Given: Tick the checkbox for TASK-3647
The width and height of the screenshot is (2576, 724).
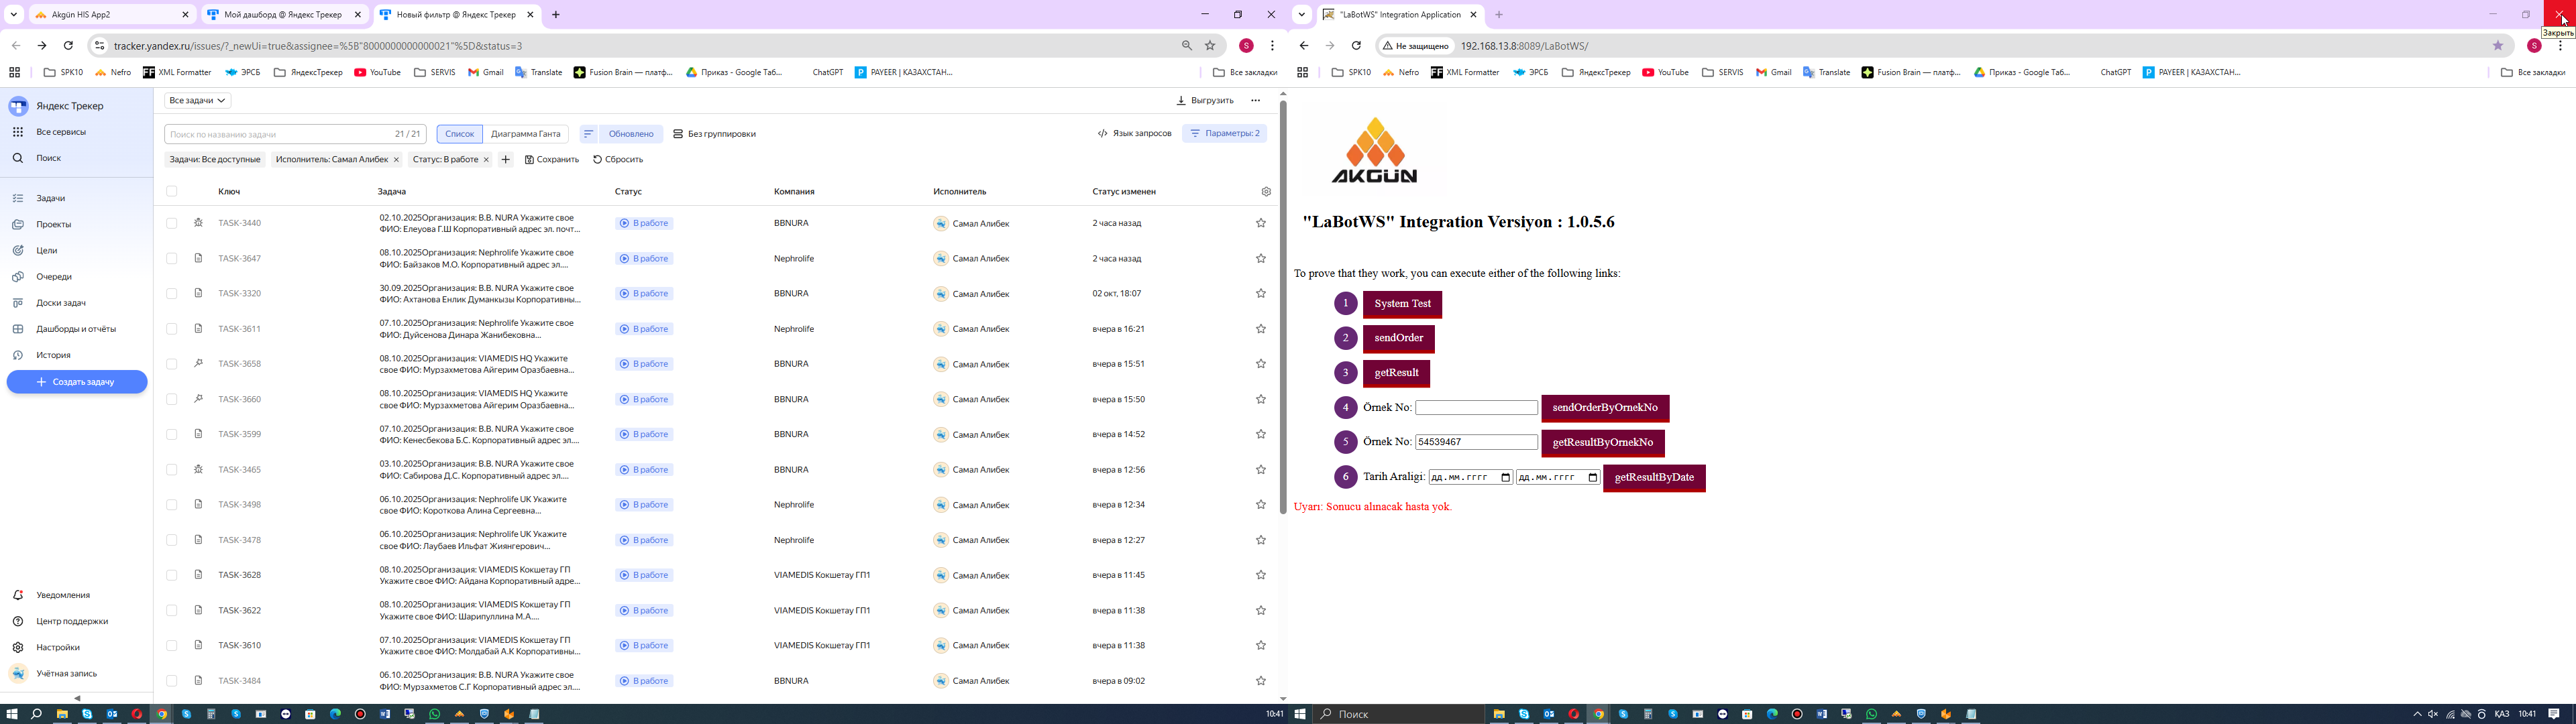Looking at the screenshot, I should pyautogui.click(x=171, y=259).
